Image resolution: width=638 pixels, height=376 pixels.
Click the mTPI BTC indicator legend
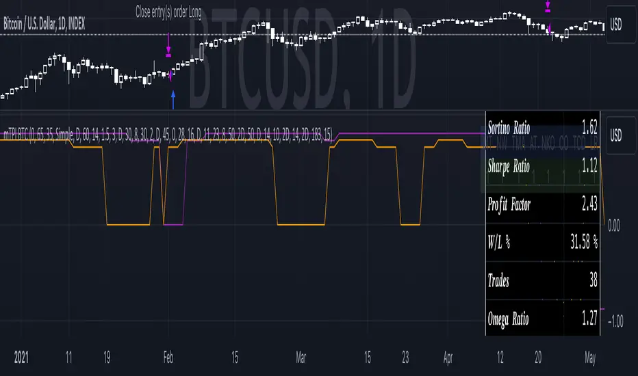point(168,134)
